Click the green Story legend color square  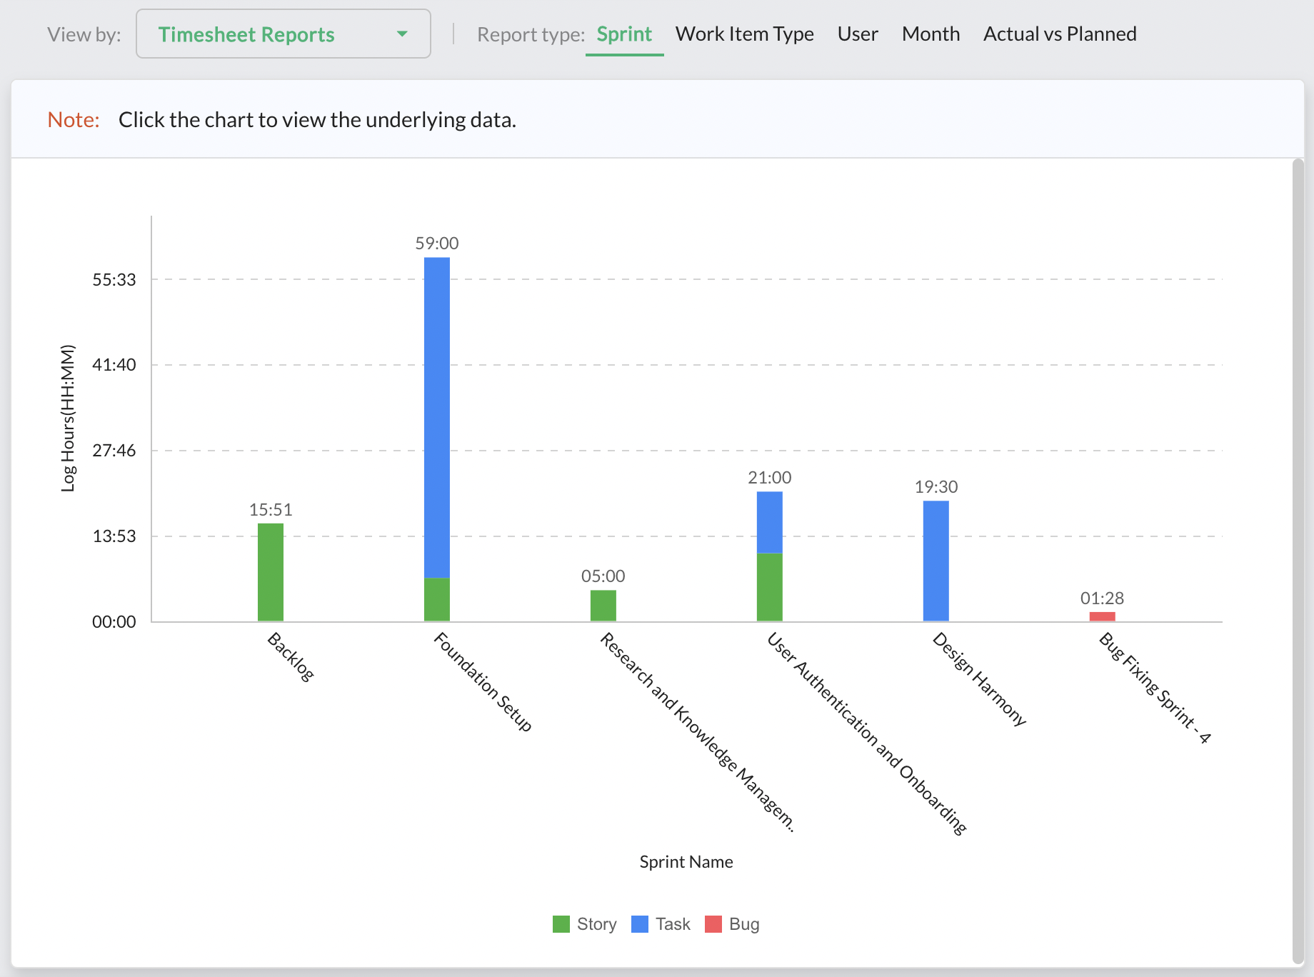point(561,924)
